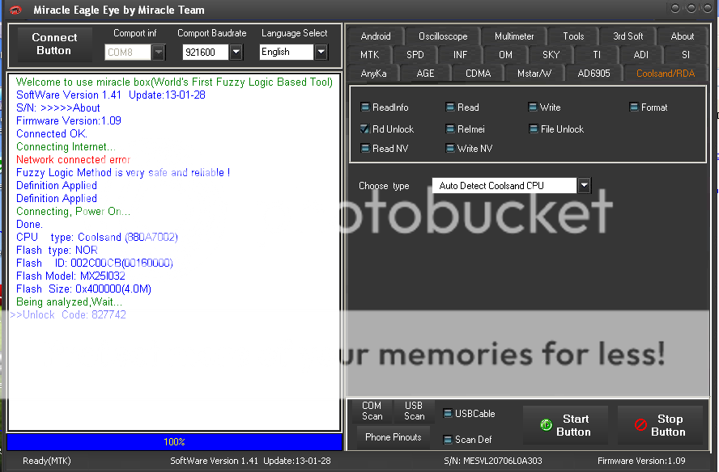Enable the RelmeI checkbox

450,129
